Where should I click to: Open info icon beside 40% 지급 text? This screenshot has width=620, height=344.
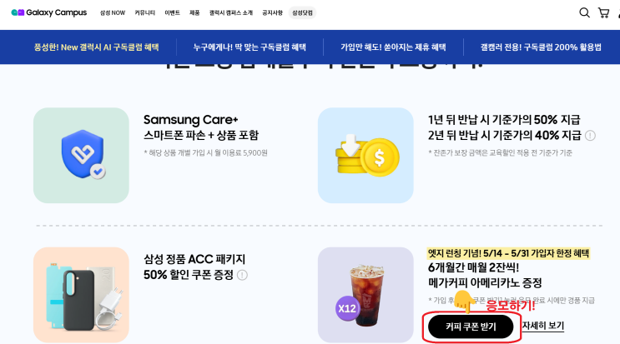pyautogui.click(x=590, y=136)
